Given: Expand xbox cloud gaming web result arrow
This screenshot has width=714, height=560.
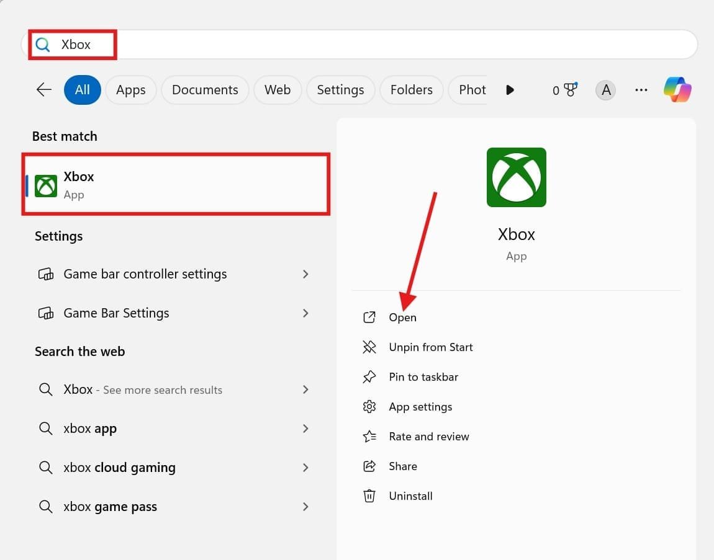Looking at the screenshot, I should coord(305,468).
